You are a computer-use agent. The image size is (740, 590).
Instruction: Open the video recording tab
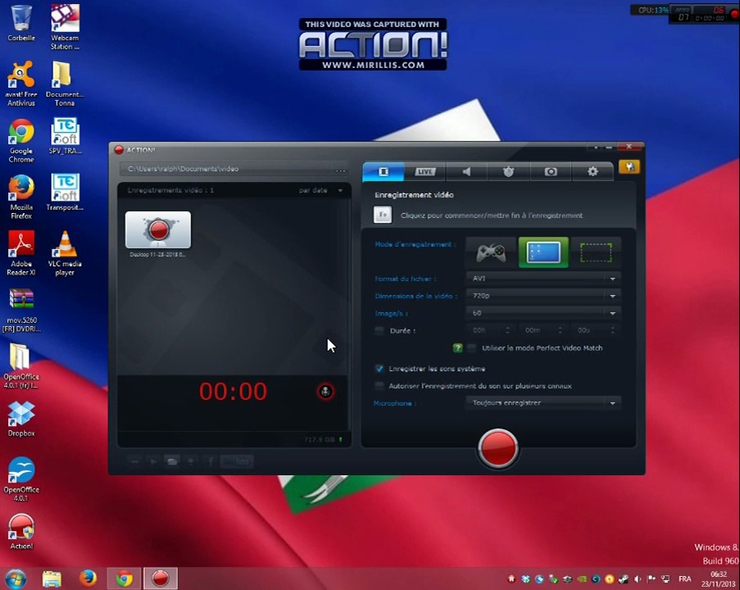pos(384,172)
